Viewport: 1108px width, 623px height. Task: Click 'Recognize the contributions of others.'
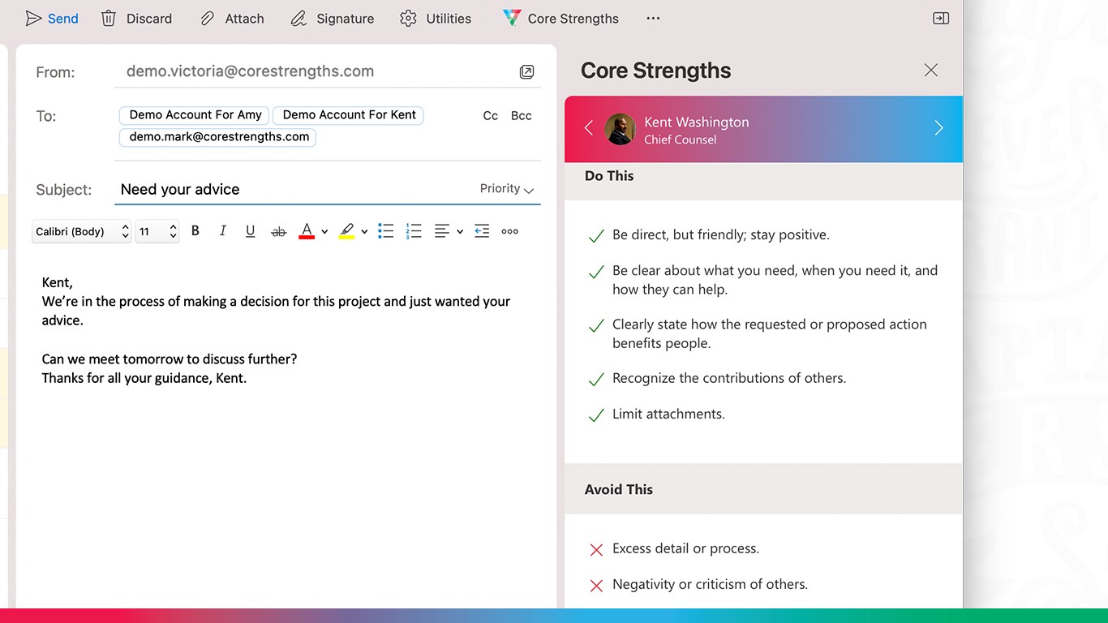pos(729,378)
